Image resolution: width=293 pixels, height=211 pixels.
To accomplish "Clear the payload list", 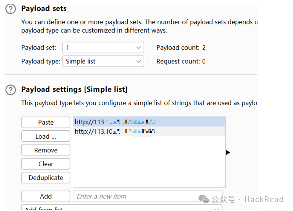I will click(x=46, y=164).
